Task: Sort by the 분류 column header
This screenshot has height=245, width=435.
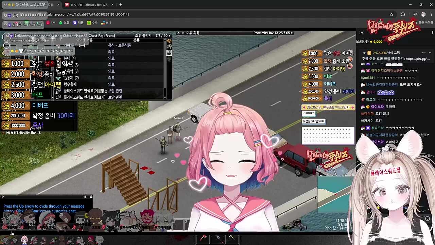Action: point(136,40)
